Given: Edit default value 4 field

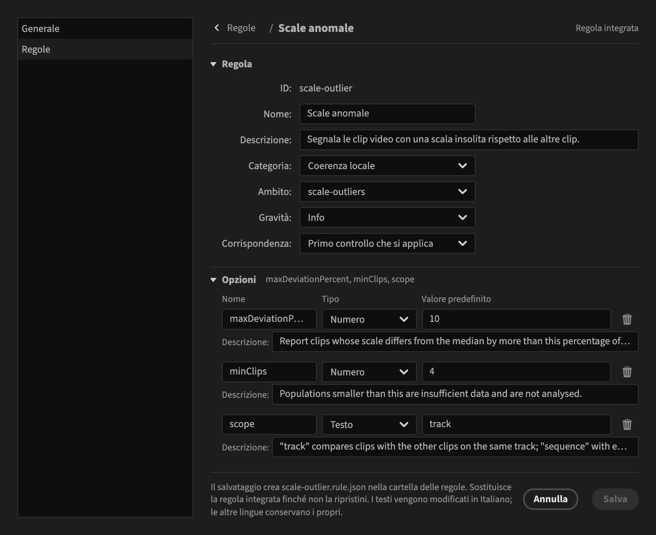Looking at the screenshot, I should [x=517, y=372].
